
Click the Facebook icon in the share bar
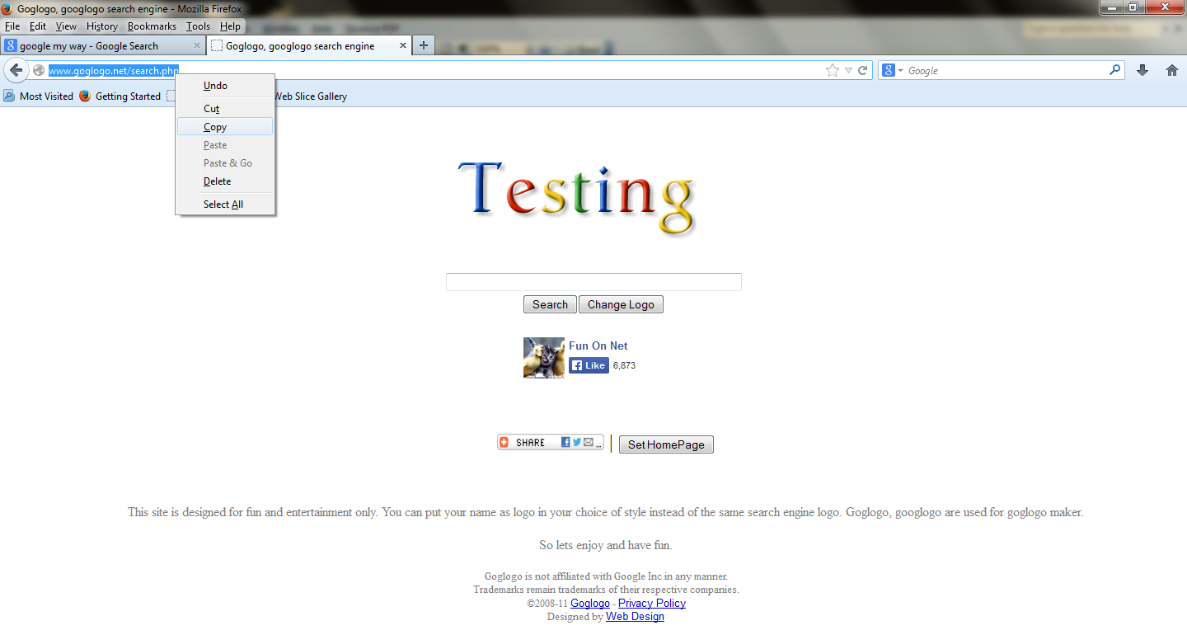[x=565, y=443]
